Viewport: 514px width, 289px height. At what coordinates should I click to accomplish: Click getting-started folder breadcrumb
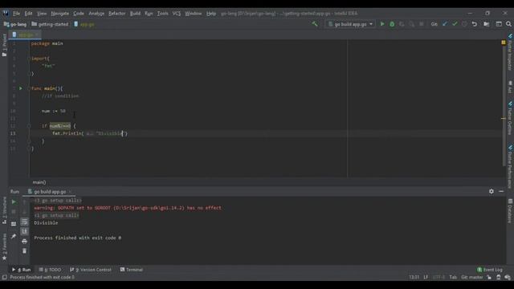(50, 24)
